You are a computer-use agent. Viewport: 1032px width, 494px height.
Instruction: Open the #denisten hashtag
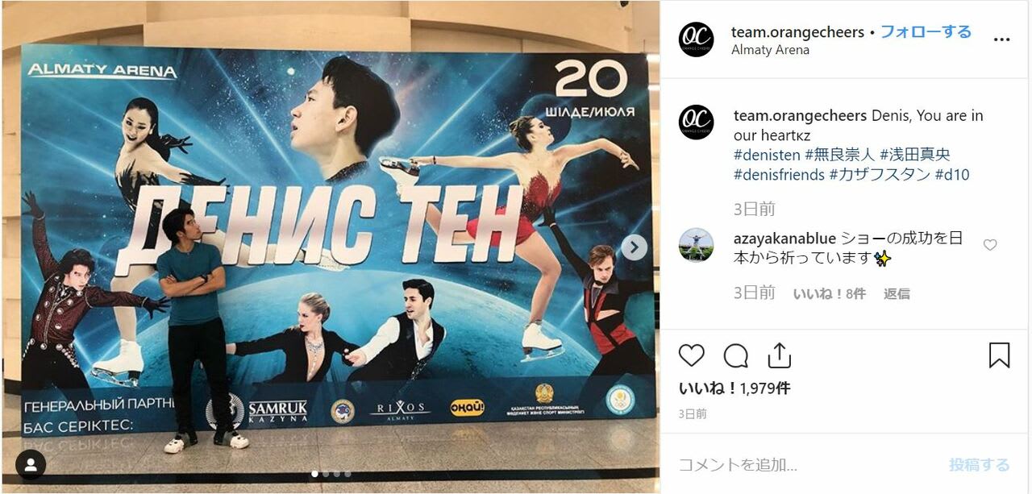767,154
